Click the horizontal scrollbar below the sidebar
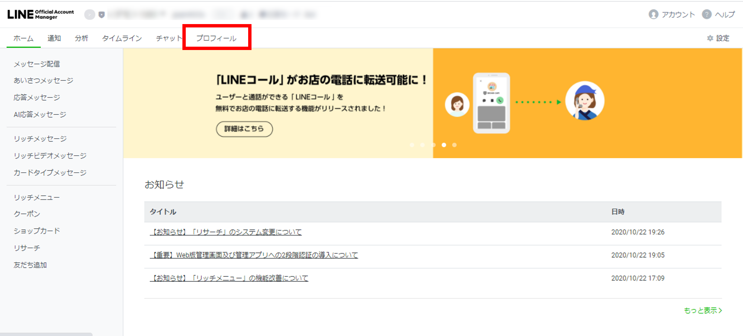This screenshot has width=743, height=336. click(46, 334)
